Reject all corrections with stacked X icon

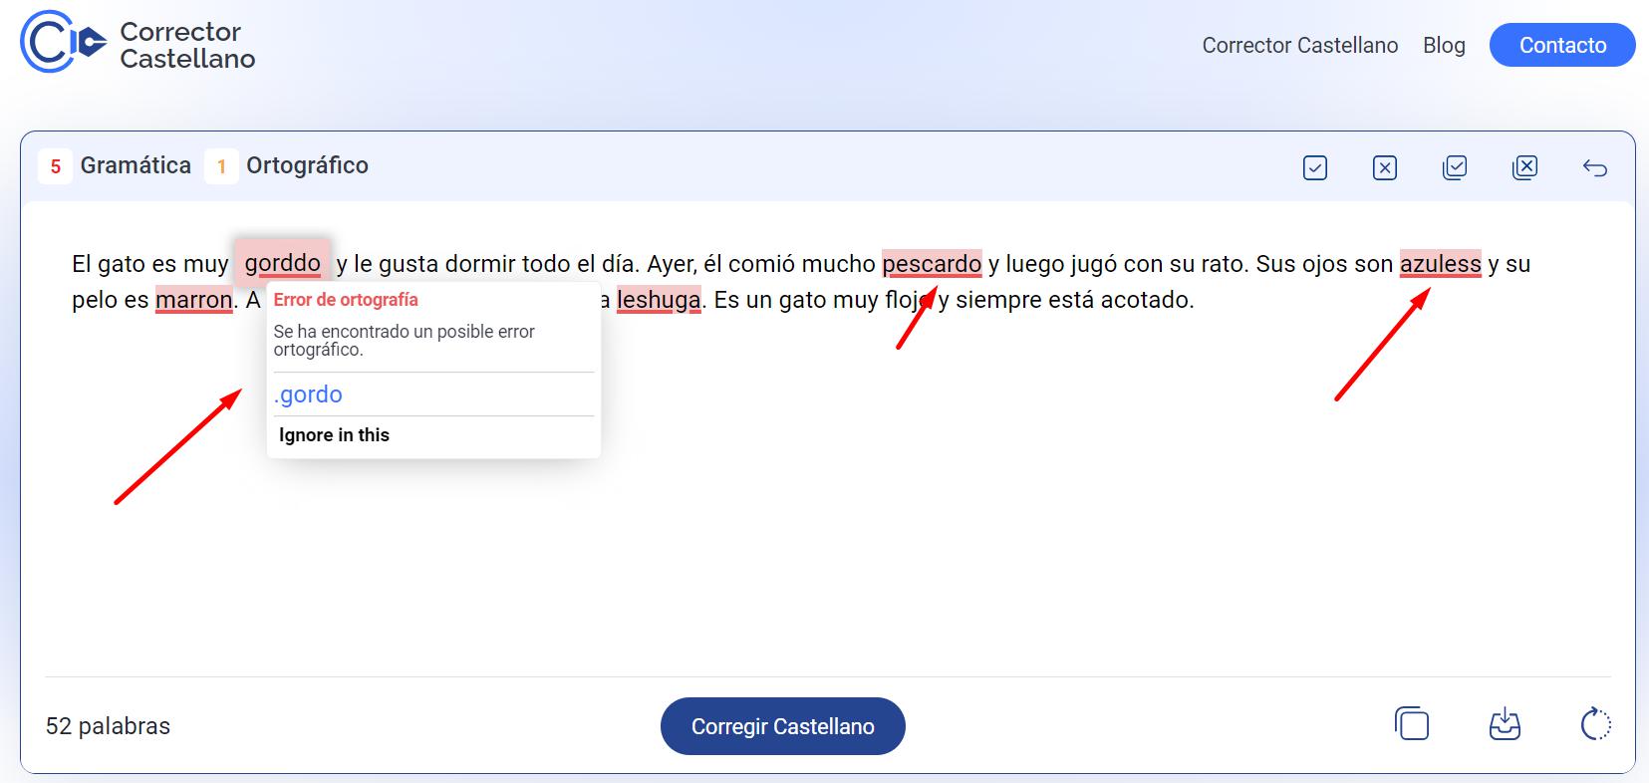coord(1524,167)
